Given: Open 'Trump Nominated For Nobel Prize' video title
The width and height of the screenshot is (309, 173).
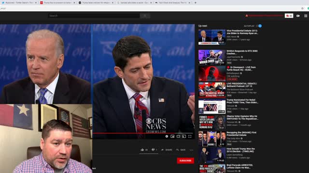Looking at the screenshot, I should point(242,101).
